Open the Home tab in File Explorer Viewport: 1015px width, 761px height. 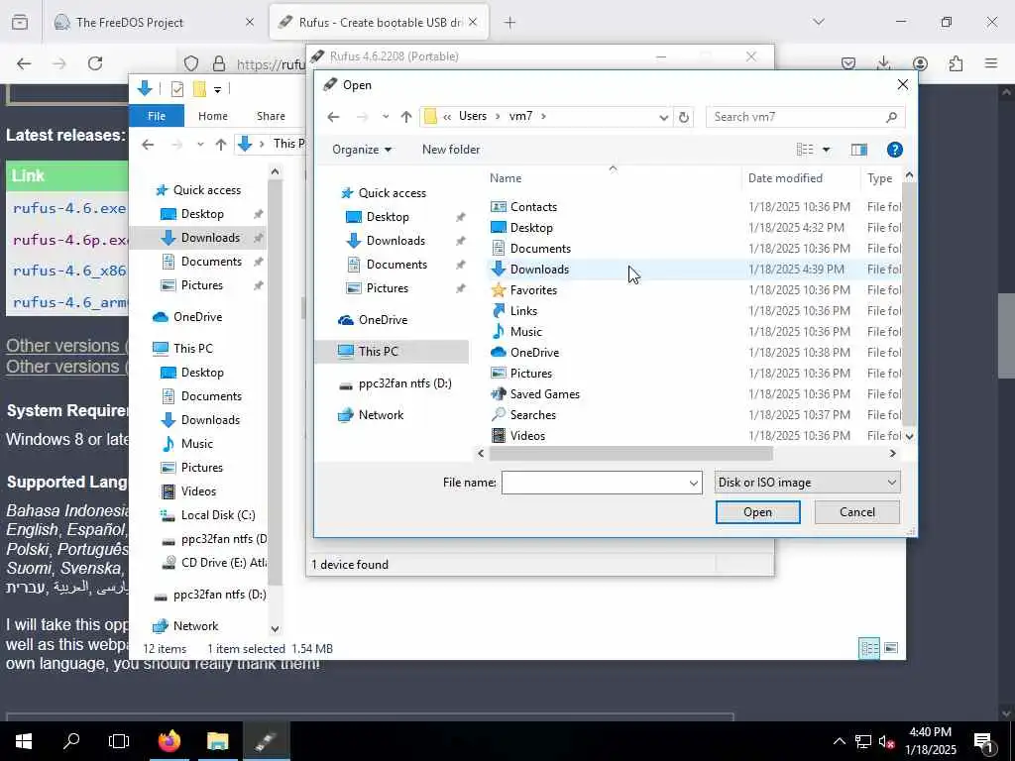(x=213, y=117)
